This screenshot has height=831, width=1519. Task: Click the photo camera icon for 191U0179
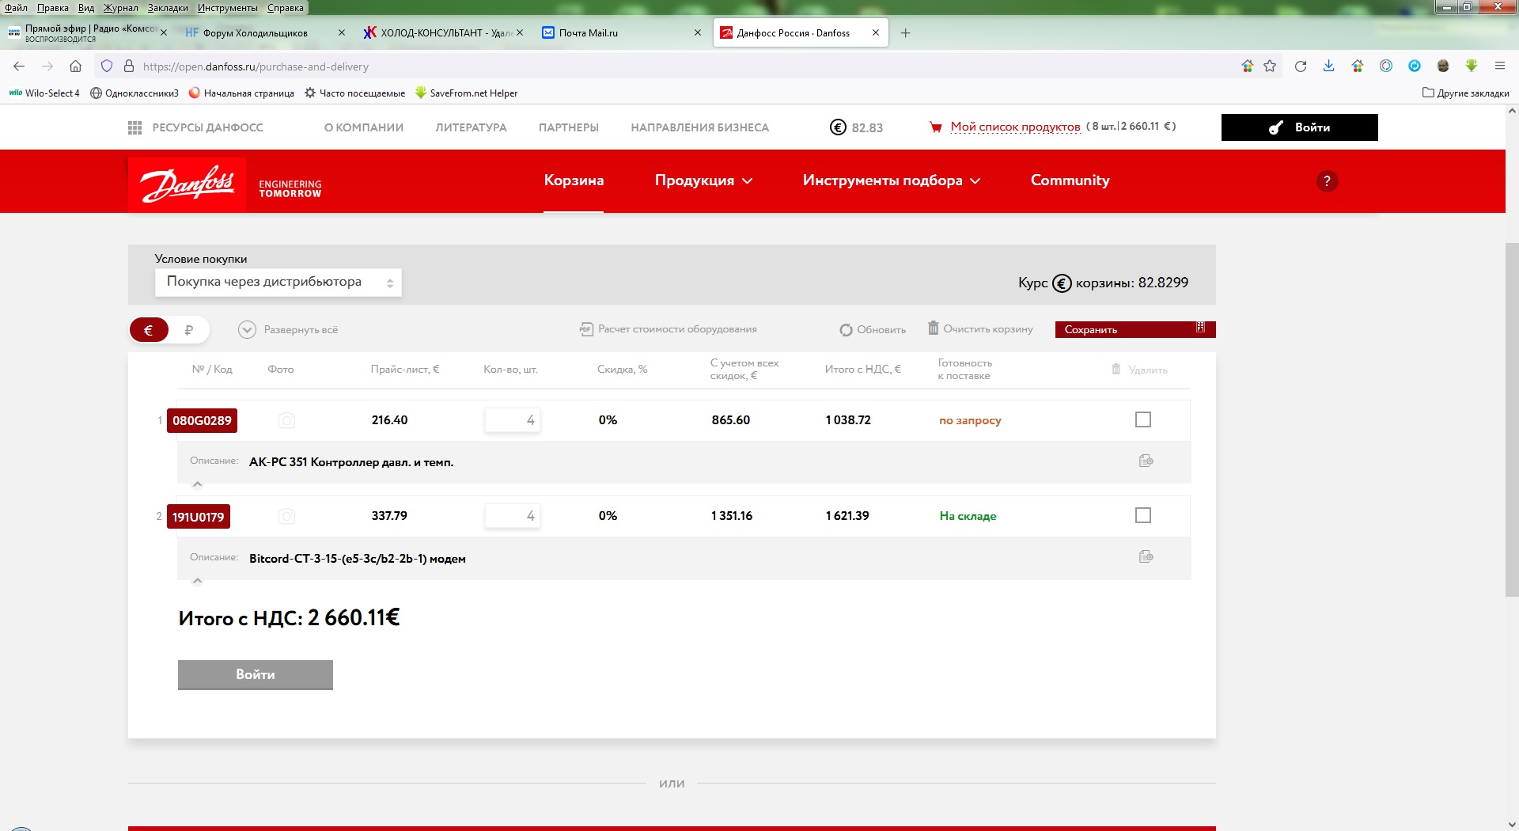click(286, 517)
